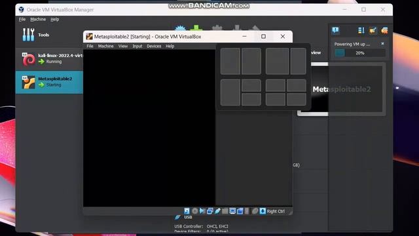Image resolution: width=419 pixels, height=236 pixels.
Task: Click the 'Powering VM up ...' notification text
Action: (352, 44)
